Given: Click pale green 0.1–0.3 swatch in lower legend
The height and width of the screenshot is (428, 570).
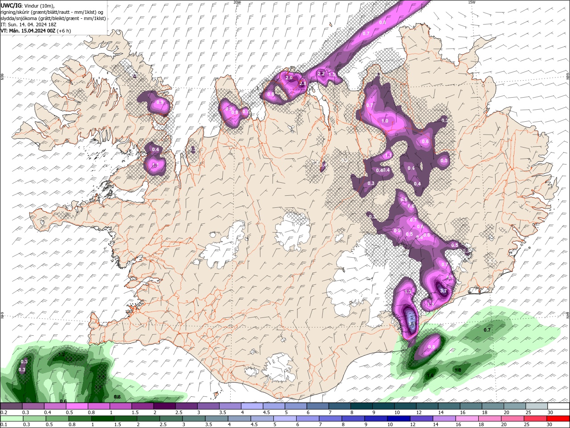Looking at the screenshot, I should (12, 418).
